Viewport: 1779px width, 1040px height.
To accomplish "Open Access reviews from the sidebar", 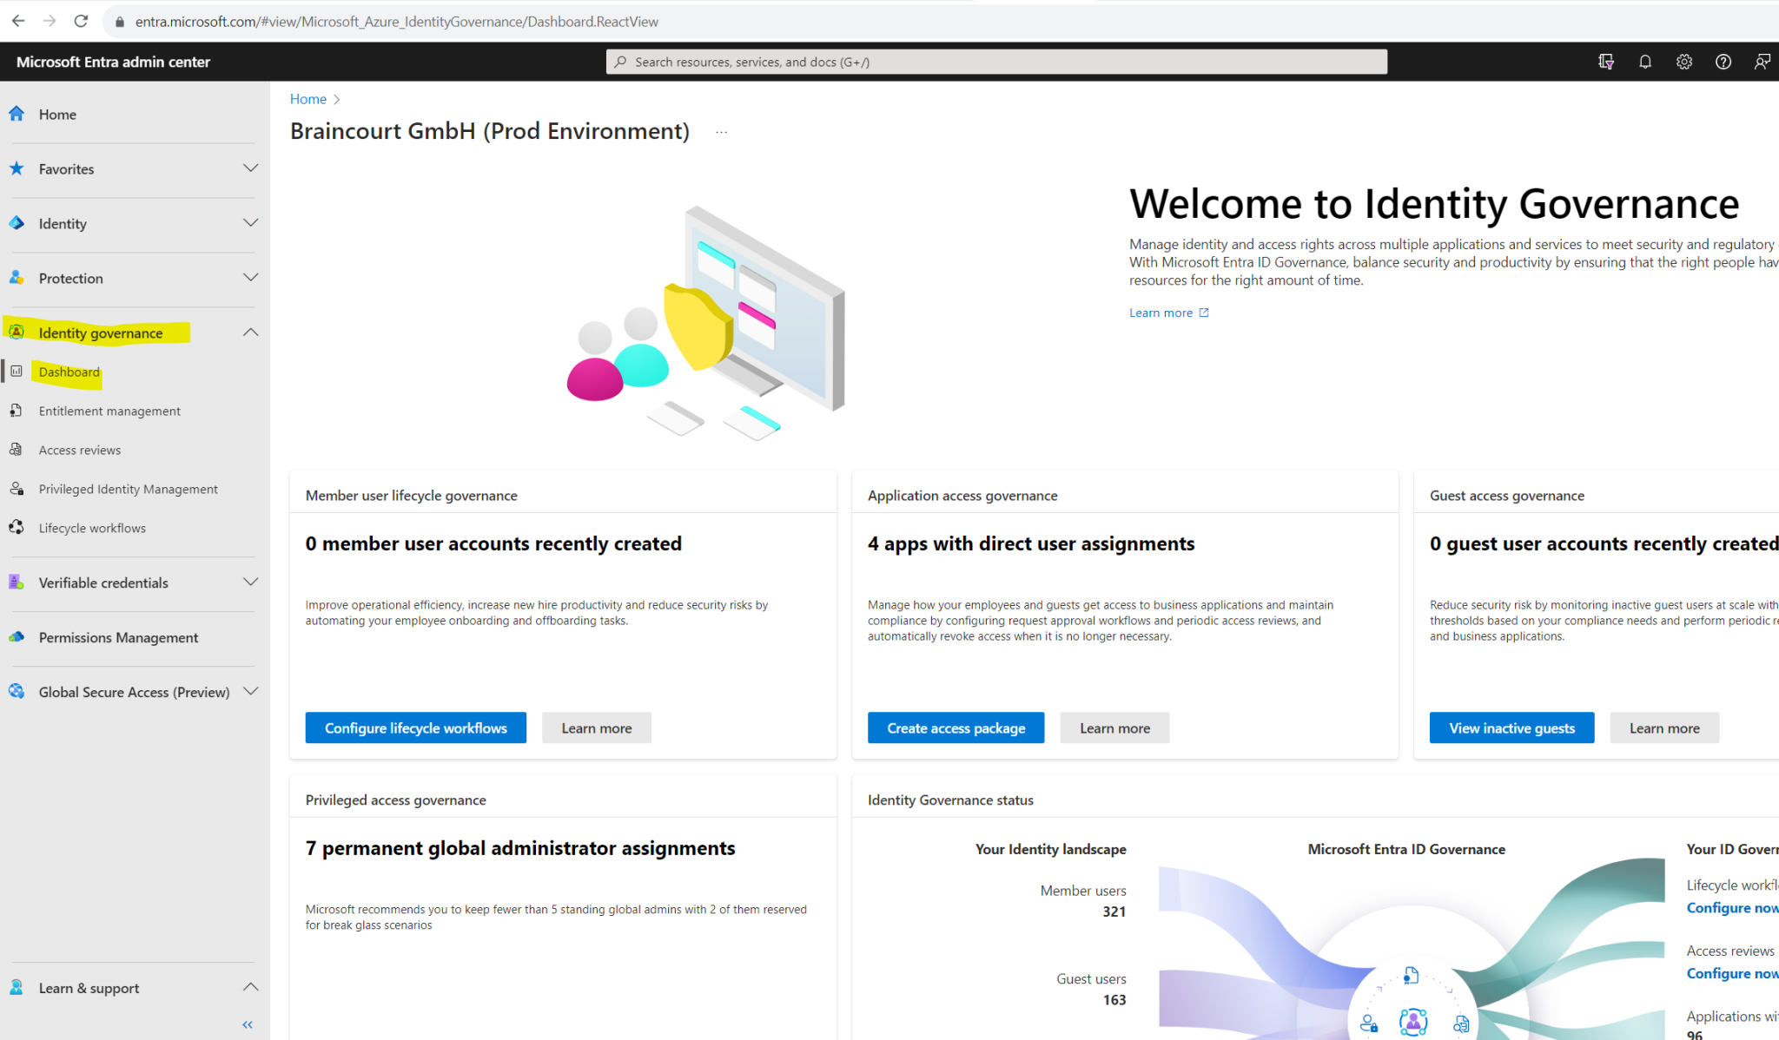I will coord(80,450).
